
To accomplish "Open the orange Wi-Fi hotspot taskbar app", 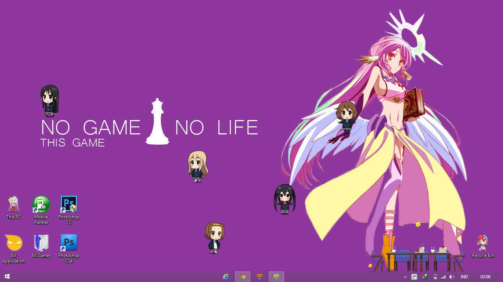I will 260,276.
